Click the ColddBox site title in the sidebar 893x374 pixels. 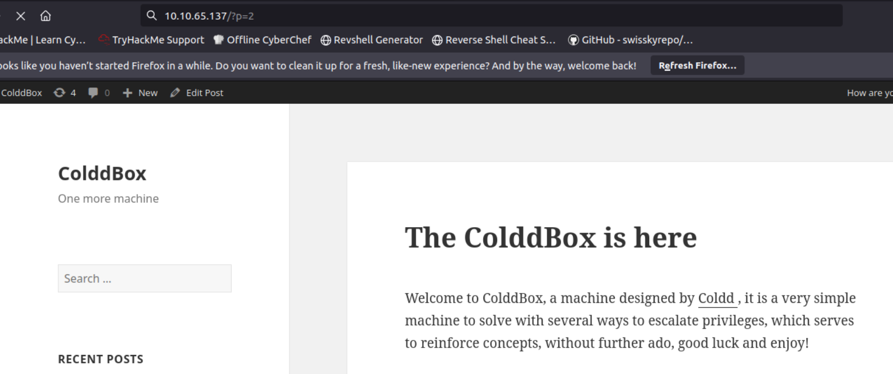(x=102, y=174)
